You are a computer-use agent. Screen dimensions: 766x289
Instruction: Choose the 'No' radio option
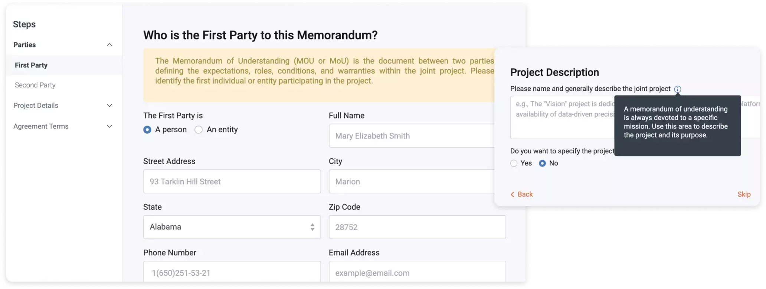point(542,163)
